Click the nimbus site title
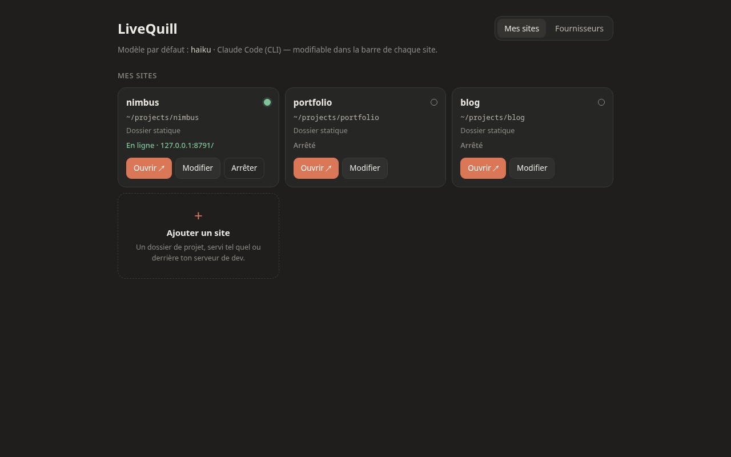Screen dimensions: 731x457 point(143,102)
